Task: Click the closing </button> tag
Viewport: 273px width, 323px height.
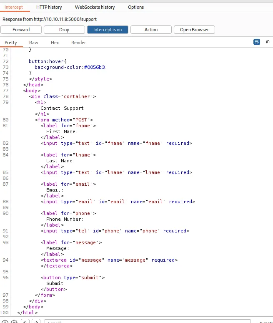Action: (54, 289)
